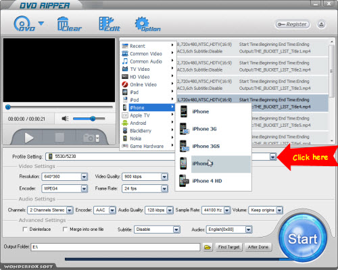Screen dimensions: 338x270
Task: Open the Common Video submenu
Action: 148,53
